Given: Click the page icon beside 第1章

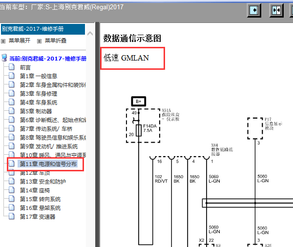Looking at the screenshot, I should point(12,76).
